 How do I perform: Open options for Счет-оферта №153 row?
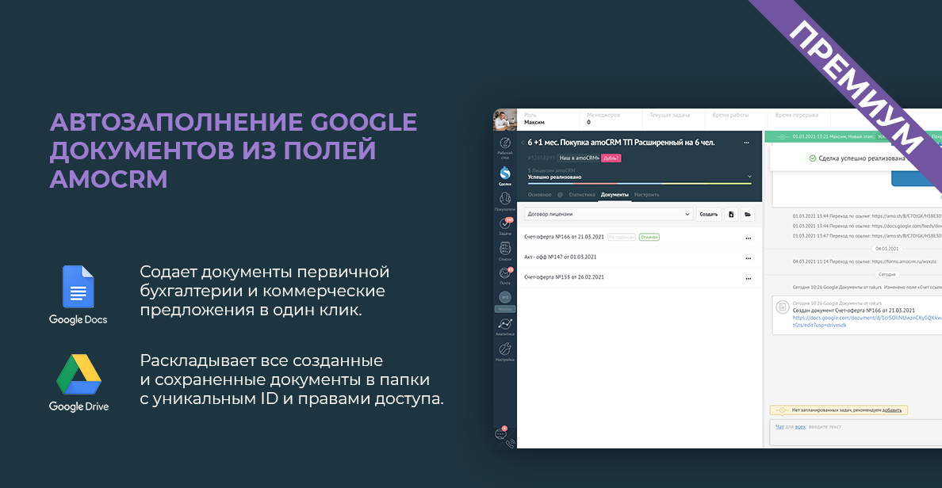click(749, 279)
